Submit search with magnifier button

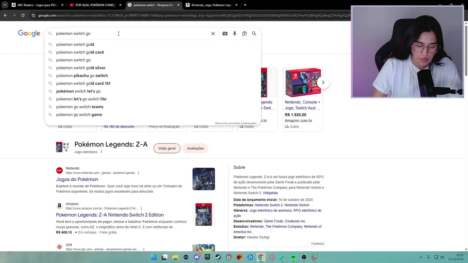coord(254,34)
